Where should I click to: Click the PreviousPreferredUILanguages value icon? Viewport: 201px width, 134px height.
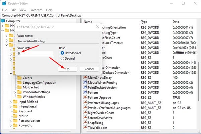pyautogui.click(x=85, y=108)
